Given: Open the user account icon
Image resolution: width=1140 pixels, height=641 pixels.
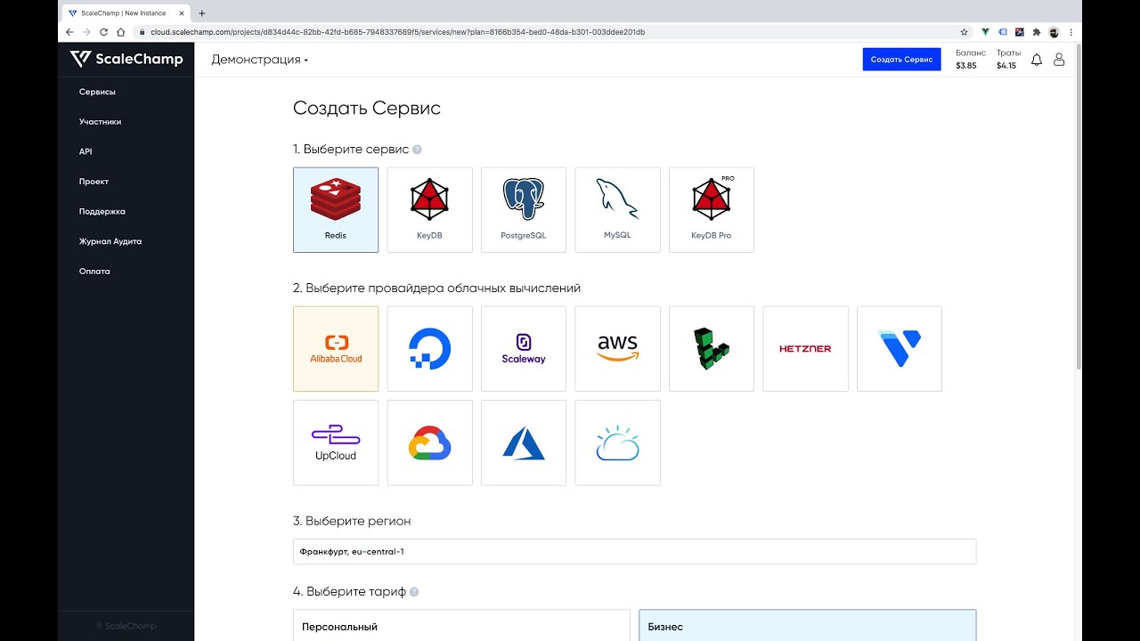Looking at the screenshot, I should pos(1059,60).
